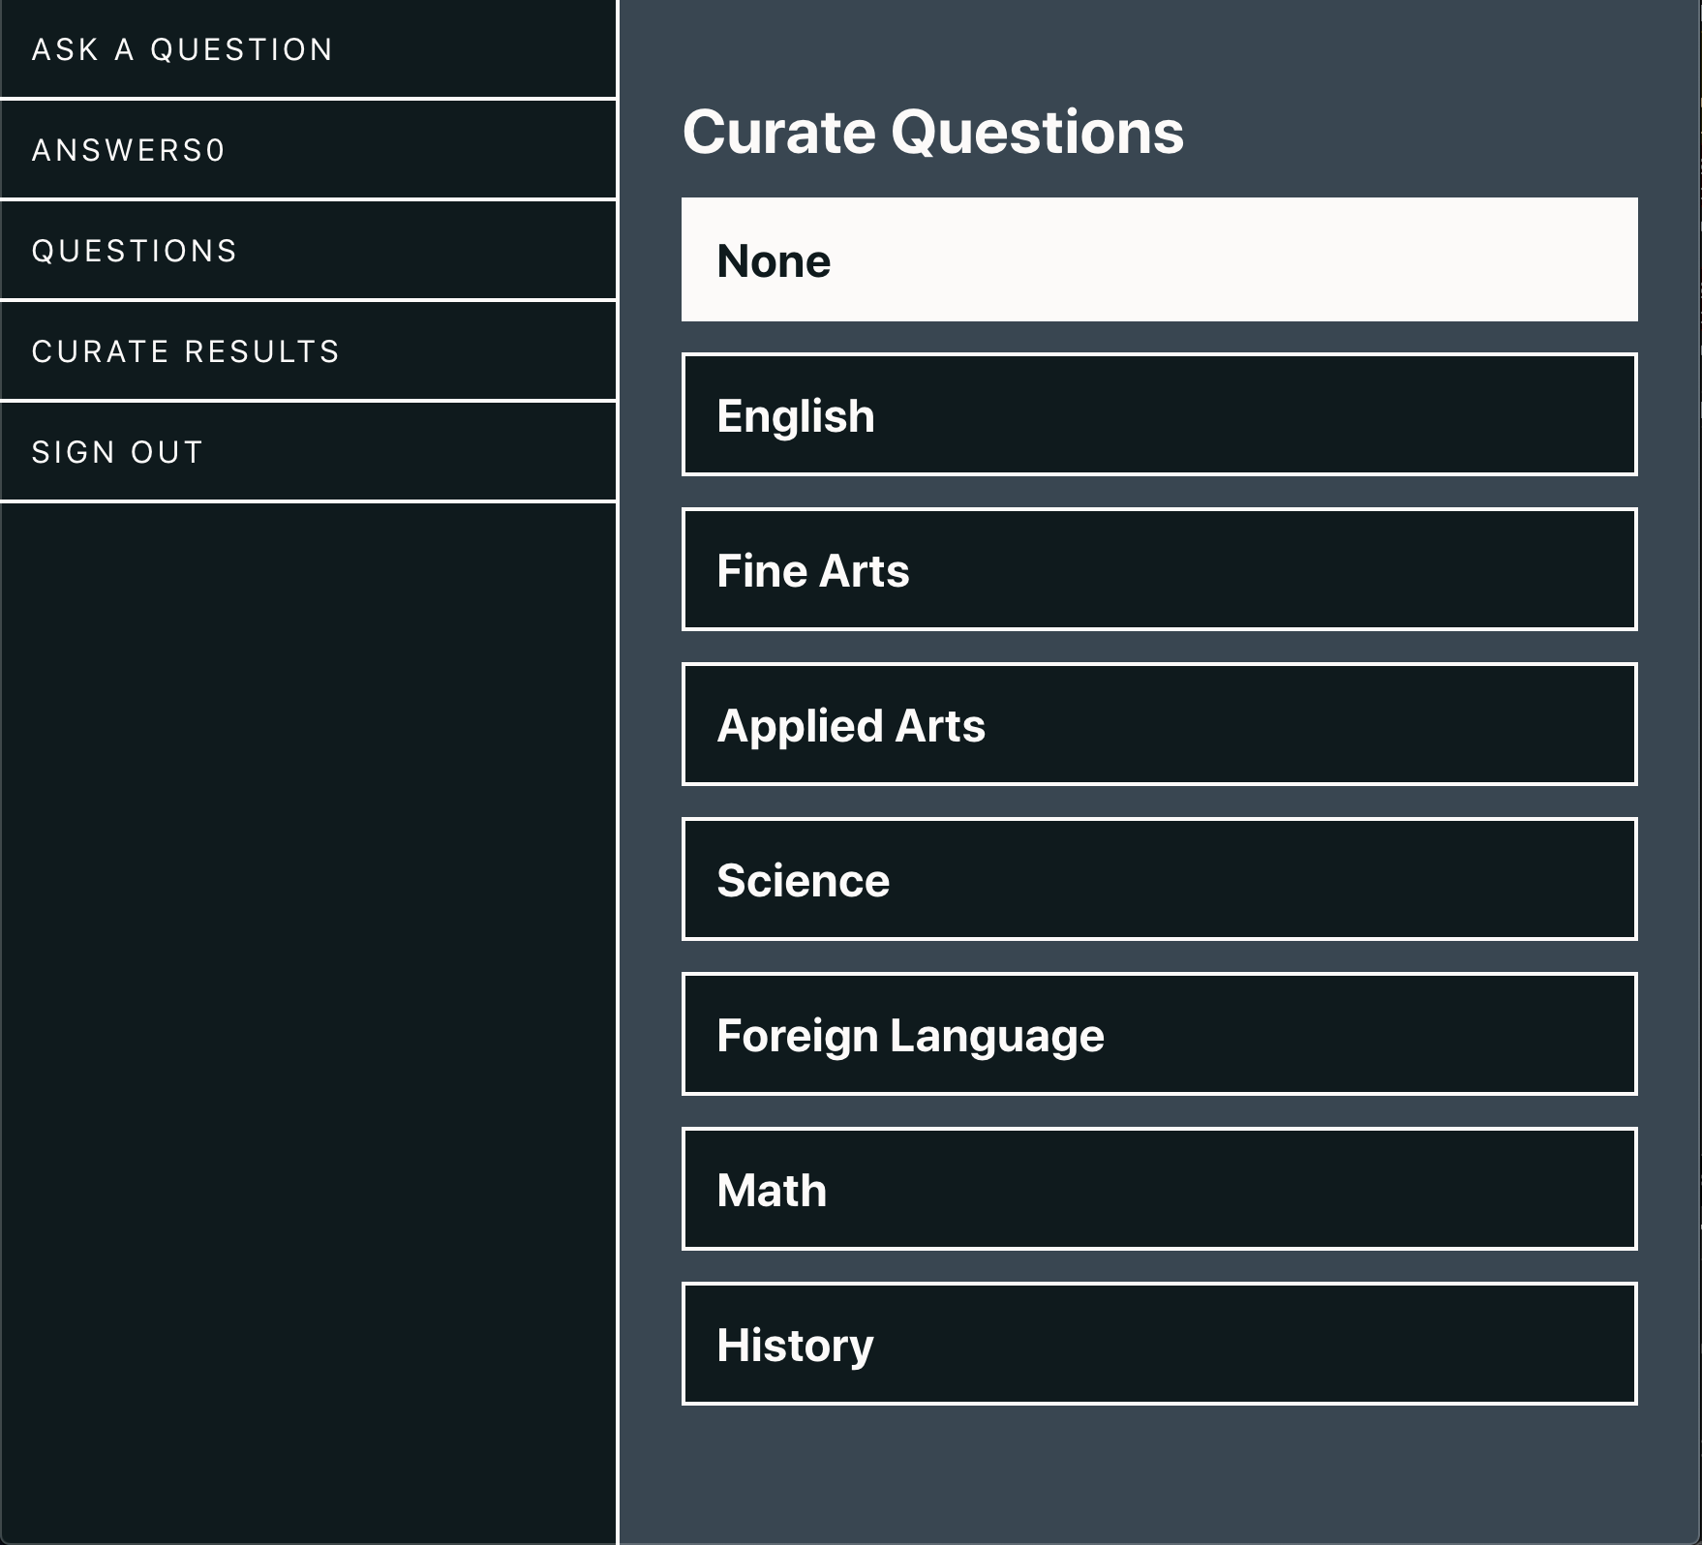This screenshot has height=1545, width=1702.
Task: Filter questions by History
Action: pyautogui.click(x=1159, y=1344)
